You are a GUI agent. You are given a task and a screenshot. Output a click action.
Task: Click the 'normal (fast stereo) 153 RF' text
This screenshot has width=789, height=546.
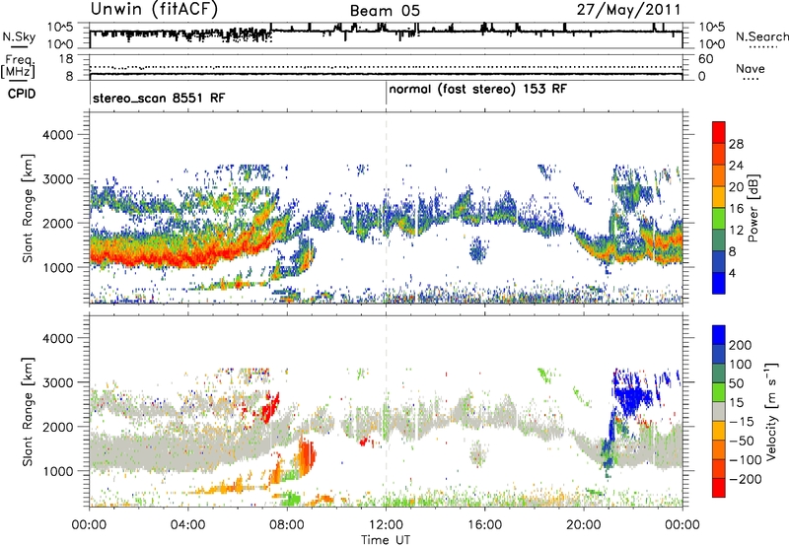(x=477, y=90)
